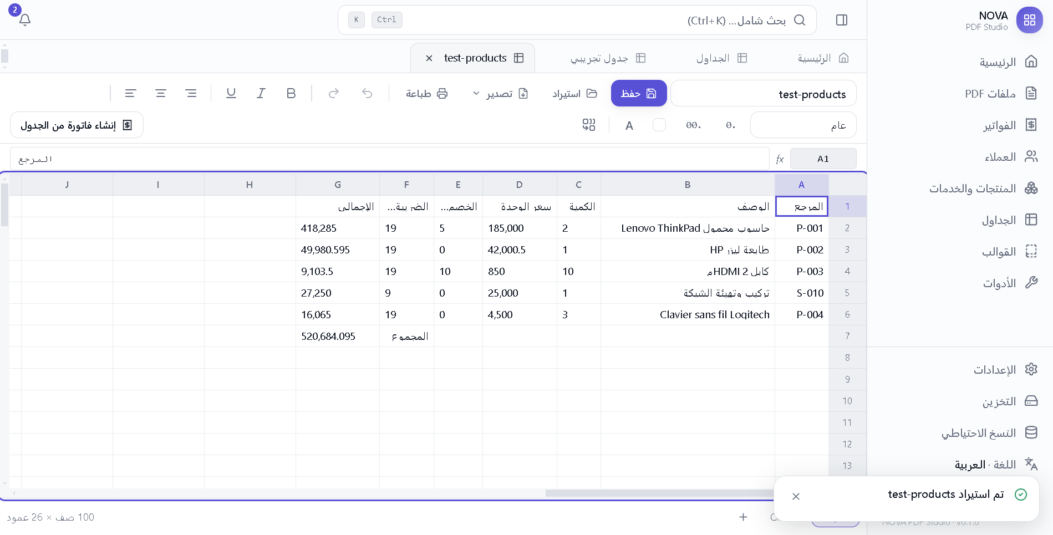Click the notifications bell icon
This screenshot has height=535, width=1053.
25,20
